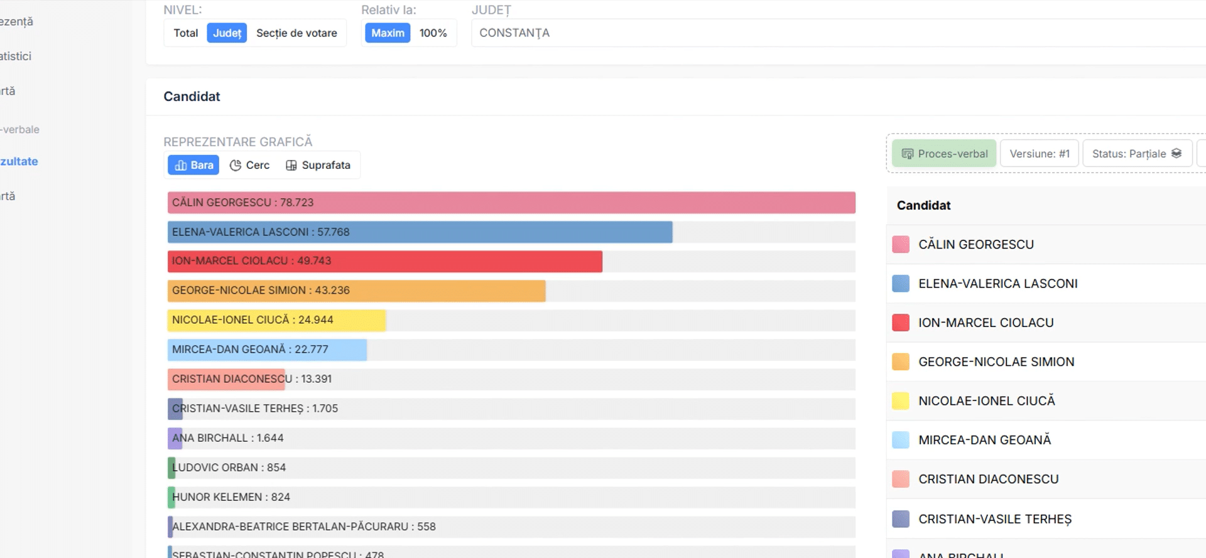Switch chart to Cerc view
This screenshot has height=558, width=1206.
[249, 165]
